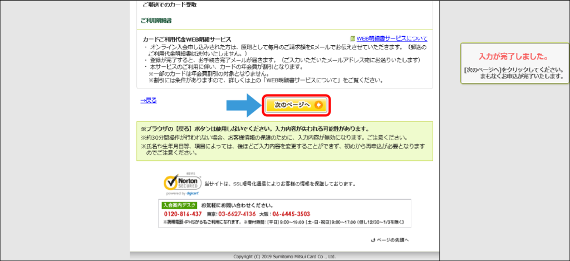Click the digicert logo under Norton badge

point(193,194)
